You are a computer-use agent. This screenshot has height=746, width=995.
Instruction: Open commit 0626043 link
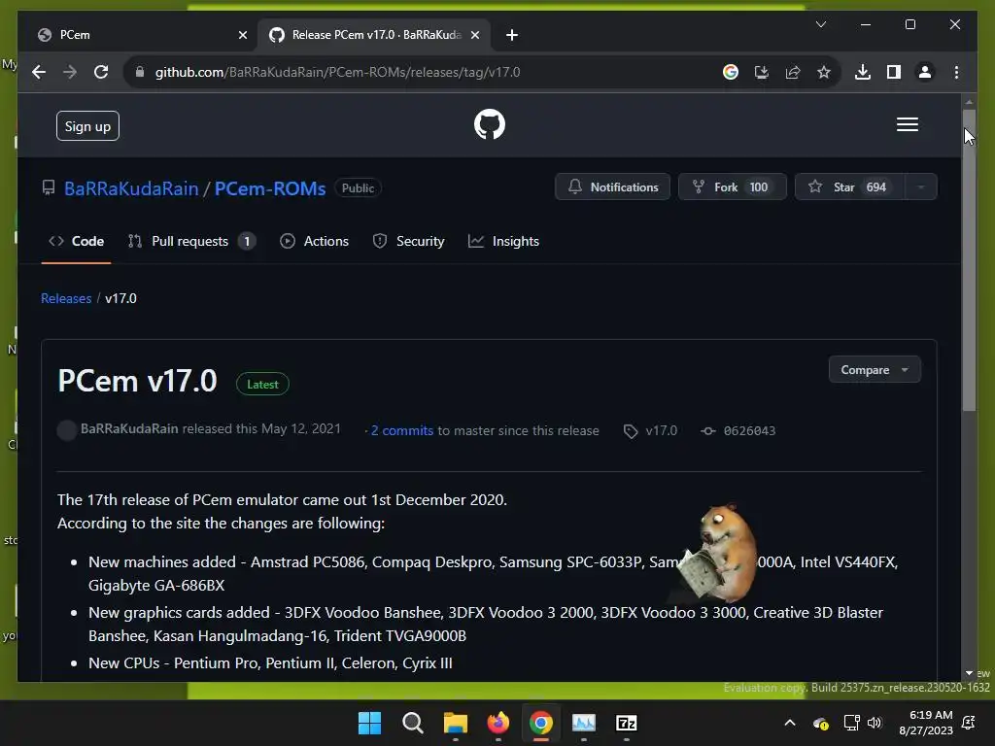click(738, 430)
